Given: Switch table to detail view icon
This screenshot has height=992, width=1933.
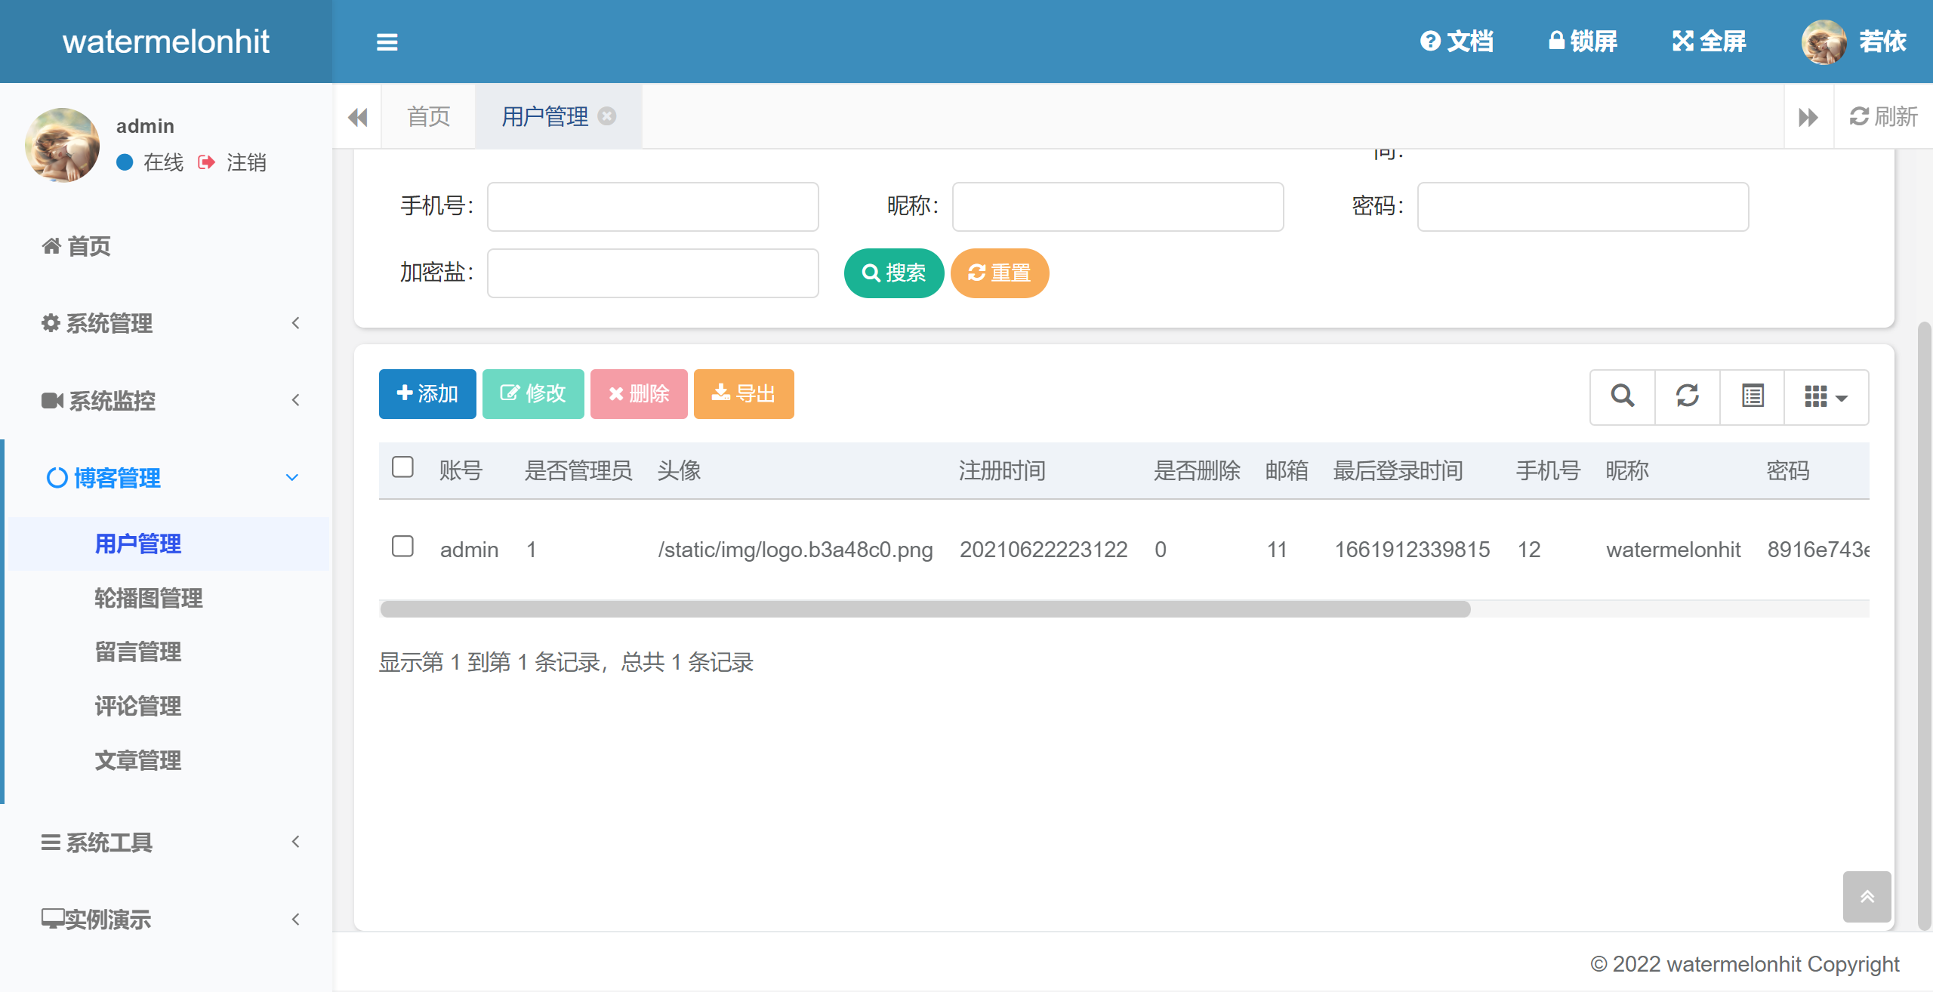Looking at the screenshot, I should (1752, 396).
